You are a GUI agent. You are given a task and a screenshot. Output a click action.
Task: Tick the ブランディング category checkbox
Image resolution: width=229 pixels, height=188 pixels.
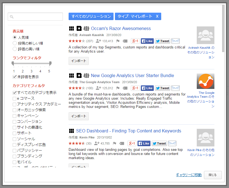click(14, 156)
